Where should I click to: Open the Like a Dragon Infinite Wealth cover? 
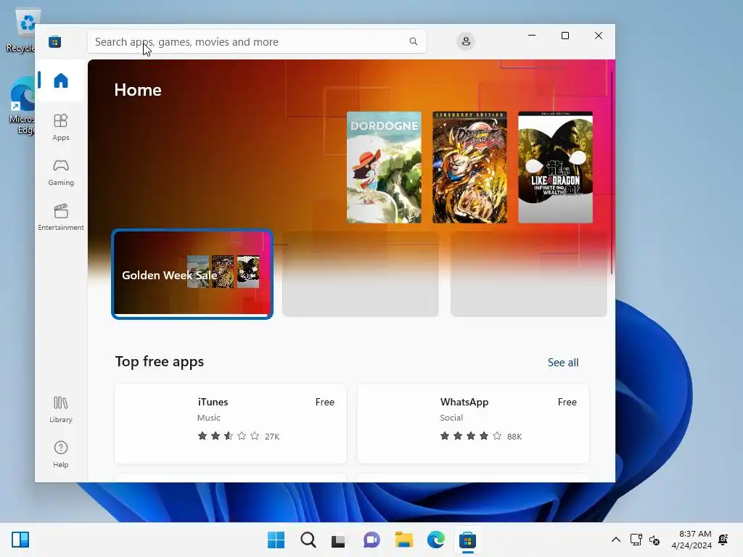point(555,168)
